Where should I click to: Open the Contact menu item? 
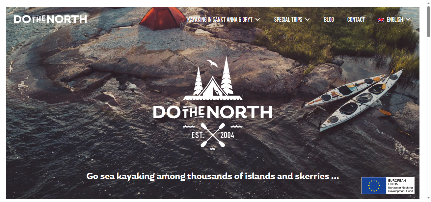[x=356, y=20]
